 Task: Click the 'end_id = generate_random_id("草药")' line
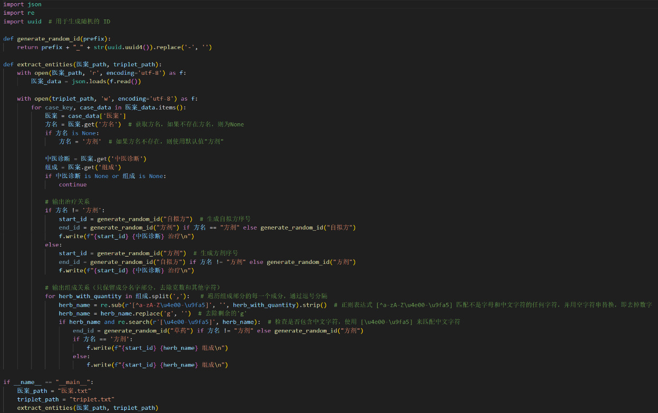pyautogui.click(x=218, y=330)
